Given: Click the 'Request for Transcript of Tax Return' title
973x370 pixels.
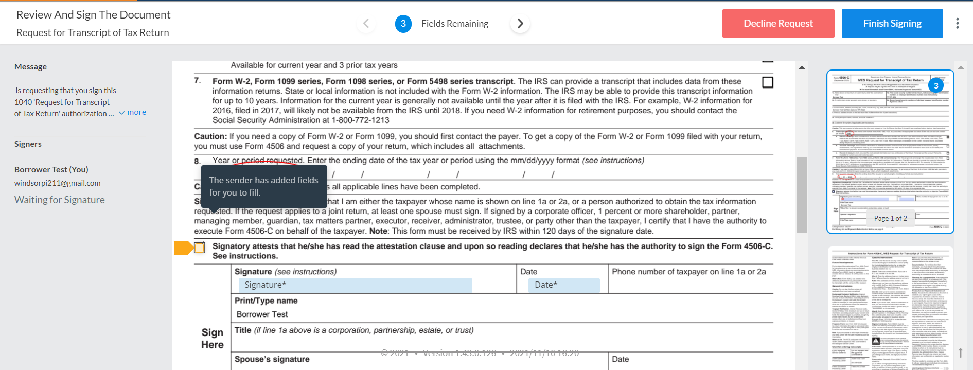Looking at the screenshot, I should (x=93, y=32).
